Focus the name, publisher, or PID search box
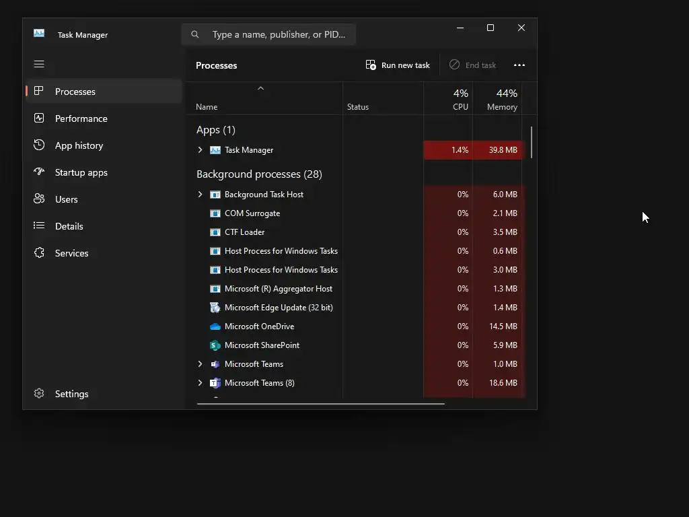 point(268,34)
